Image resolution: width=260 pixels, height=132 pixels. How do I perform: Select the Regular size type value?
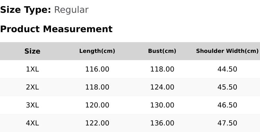tap(71, 10)
